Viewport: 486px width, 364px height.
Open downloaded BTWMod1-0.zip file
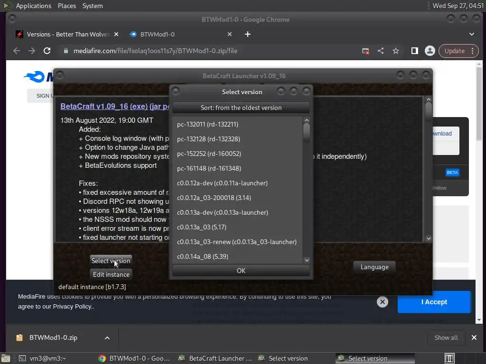[x=53, y=337]
